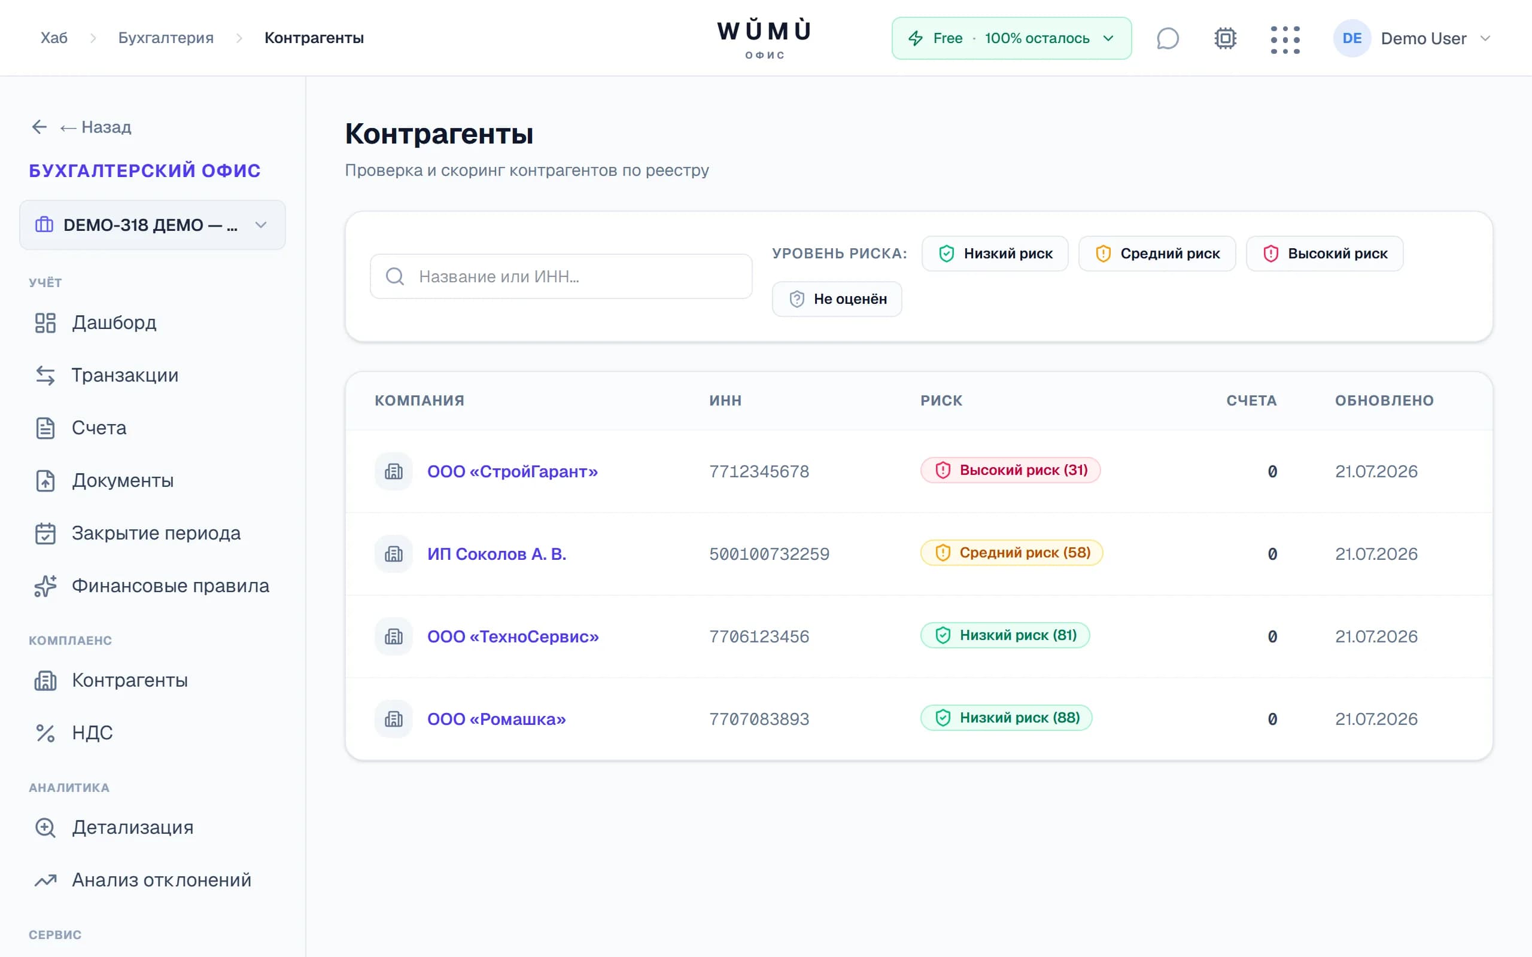The width and height of the screenshot is (1532, 957).
Task: Click INN value 7707083893
Action: click(759, 719)
